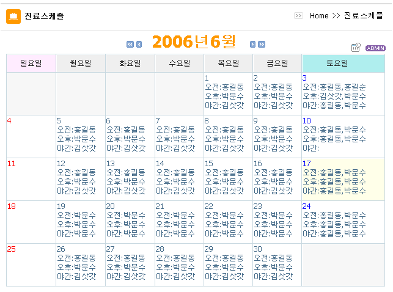This screenshot has width=393, height=292.
Task: Go to next month with single-right arrow
Action: [x=252, y=45]
